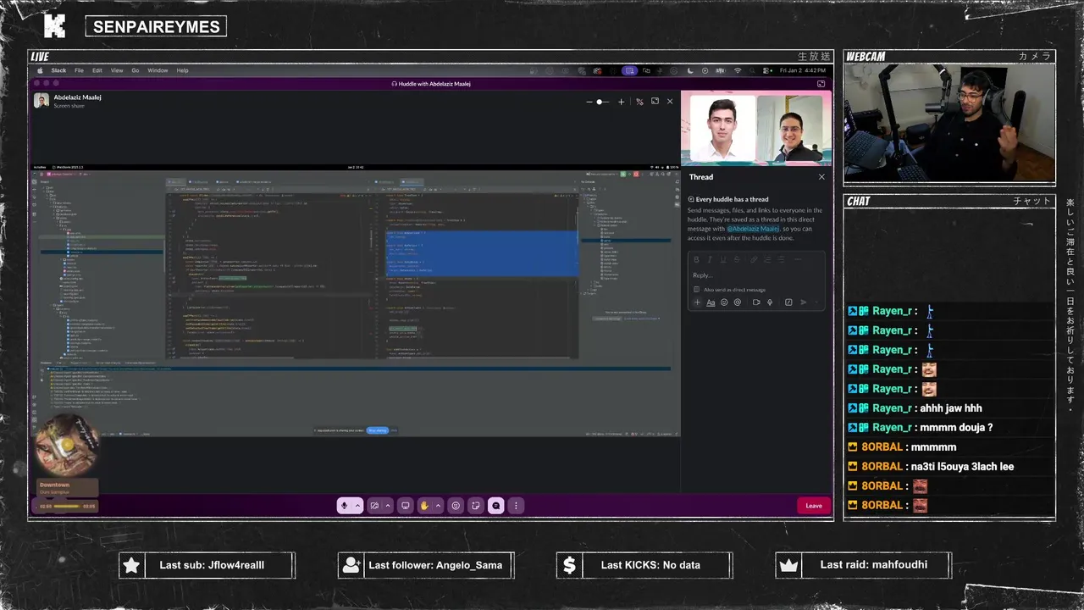Zoom in the shared screen
Screen dimensions: 1084x610
click(621, 102)
